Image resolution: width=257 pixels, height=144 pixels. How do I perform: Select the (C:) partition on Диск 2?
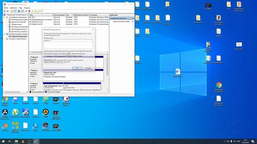click(x=82, y=86)
